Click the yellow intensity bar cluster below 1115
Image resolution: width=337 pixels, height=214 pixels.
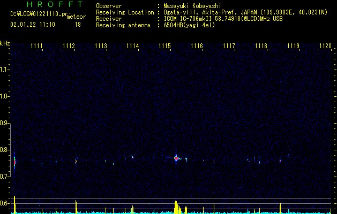[177, 208]
